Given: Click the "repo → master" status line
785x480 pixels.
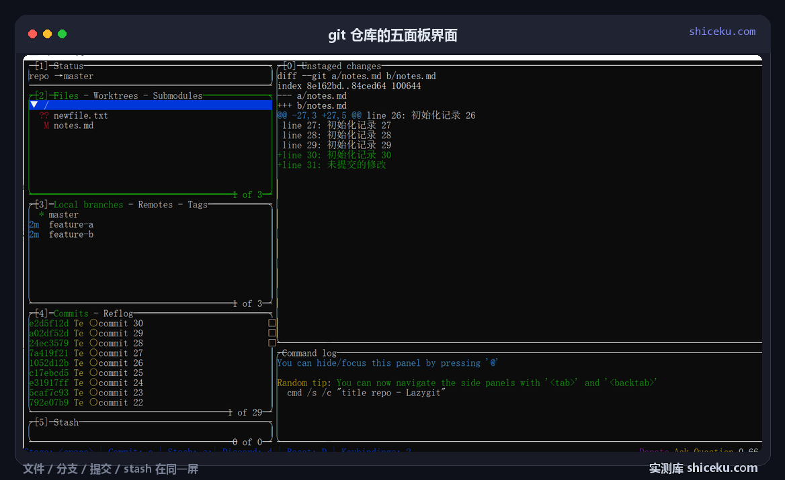Looking at the screenshot, I should (x=61, y=76).
